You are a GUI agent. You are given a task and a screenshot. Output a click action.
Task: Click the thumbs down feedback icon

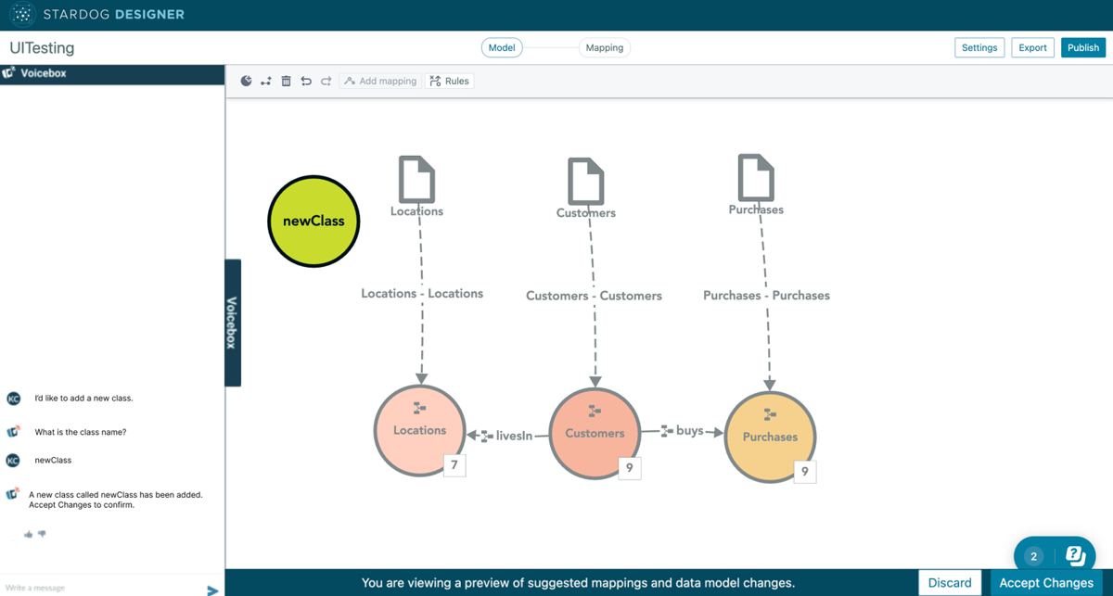pos(42,534)
